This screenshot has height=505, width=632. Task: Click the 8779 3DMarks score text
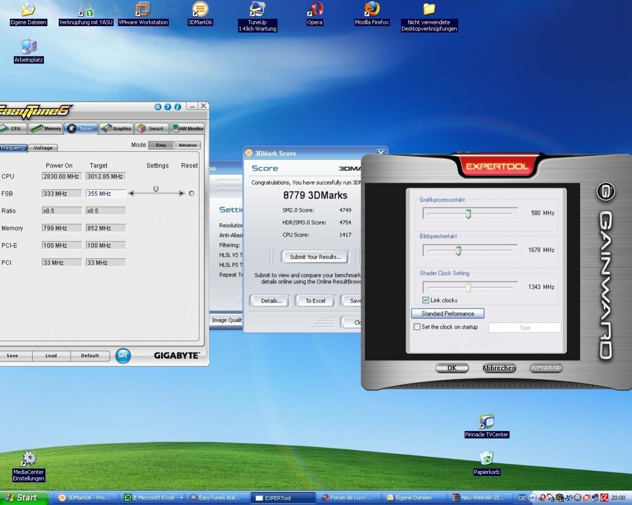(x=315, y=195)
